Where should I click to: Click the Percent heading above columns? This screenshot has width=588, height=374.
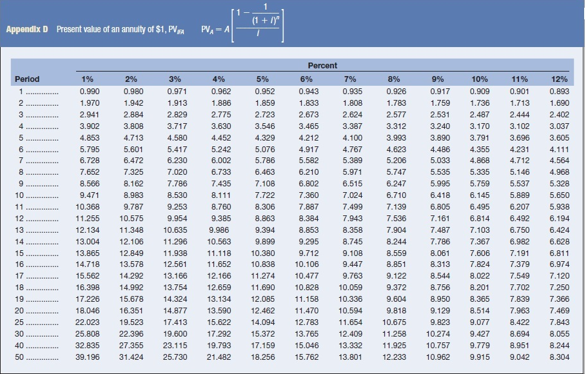point(322,66)
